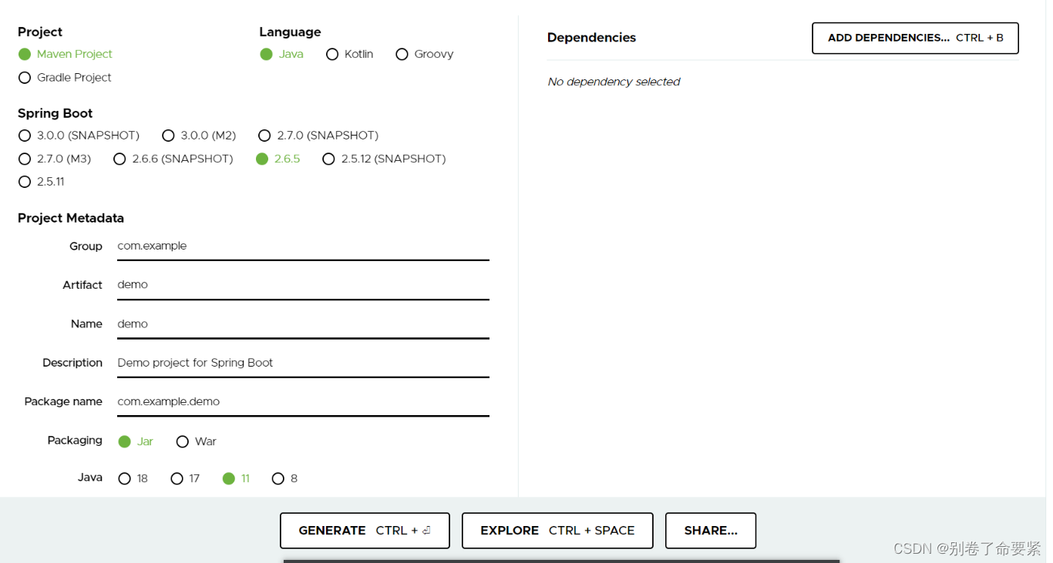Focus the Group input field
Screen dimensions: 1053x563
click(303, 246)
